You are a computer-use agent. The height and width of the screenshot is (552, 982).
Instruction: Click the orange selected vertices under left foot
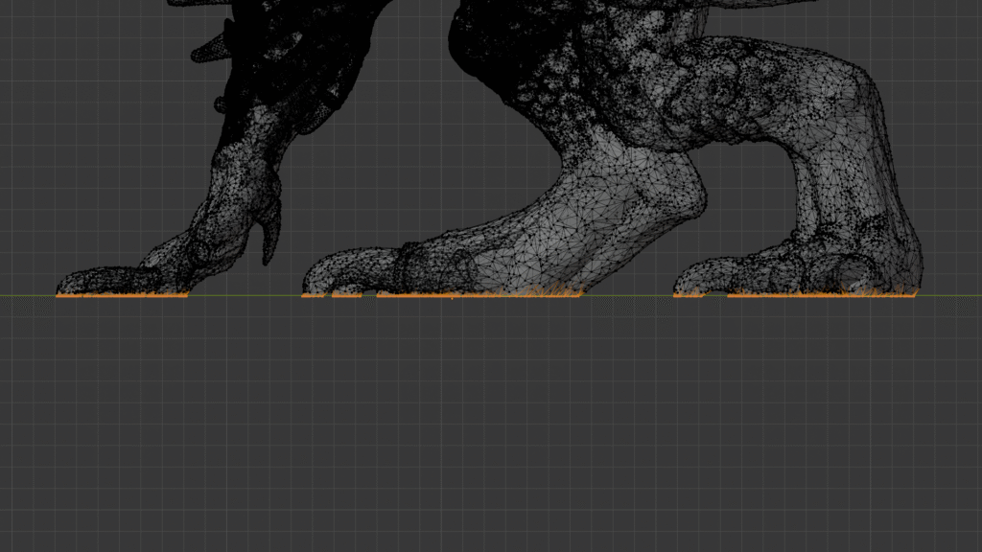pyautogui.click(x=122, y=296)
